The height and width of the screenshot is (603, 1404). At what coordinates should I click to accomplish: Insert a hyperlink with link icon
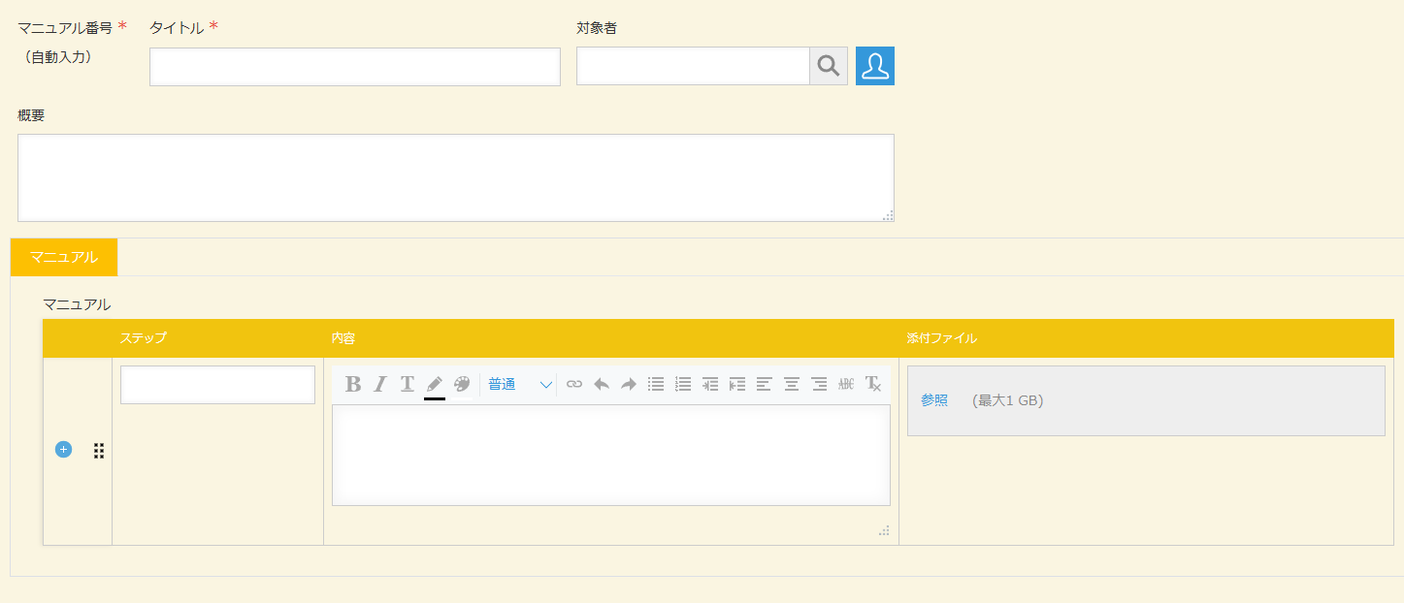(x=574, y=384)
